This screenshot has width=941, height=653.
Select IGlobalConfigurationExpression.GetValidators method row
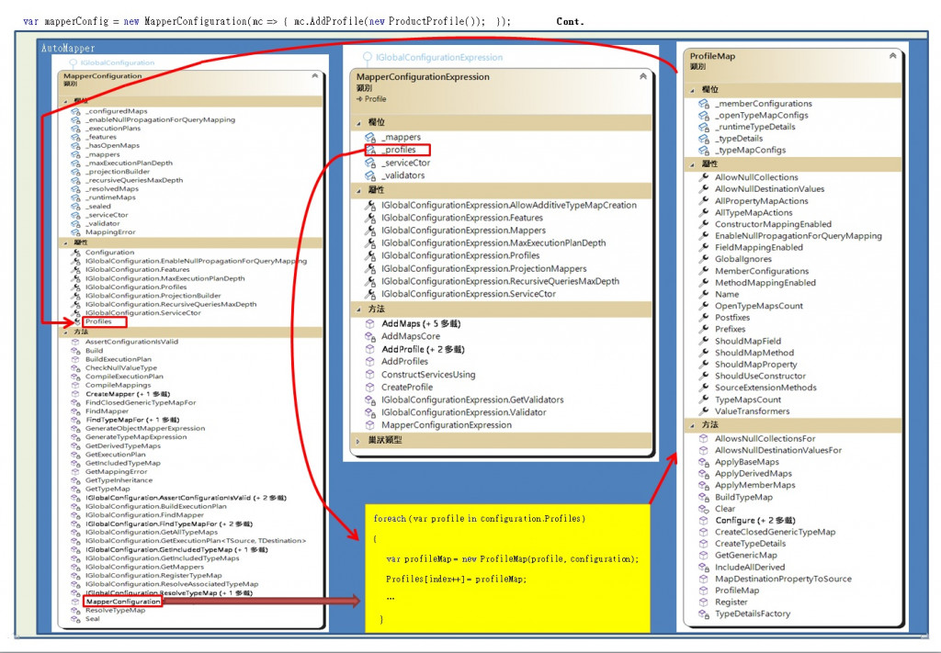tap(472, 400)
